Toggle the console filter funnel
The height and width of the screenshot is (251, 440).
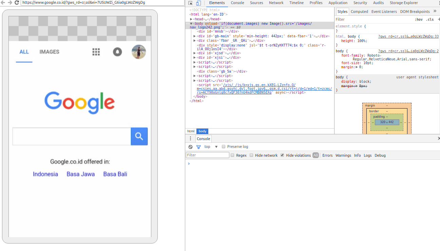click(x=199, y=147)
